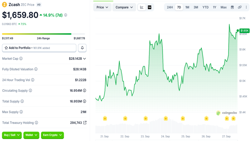Open the Wallet dropdown
The image size is (251, 141).
click(31, 135)
